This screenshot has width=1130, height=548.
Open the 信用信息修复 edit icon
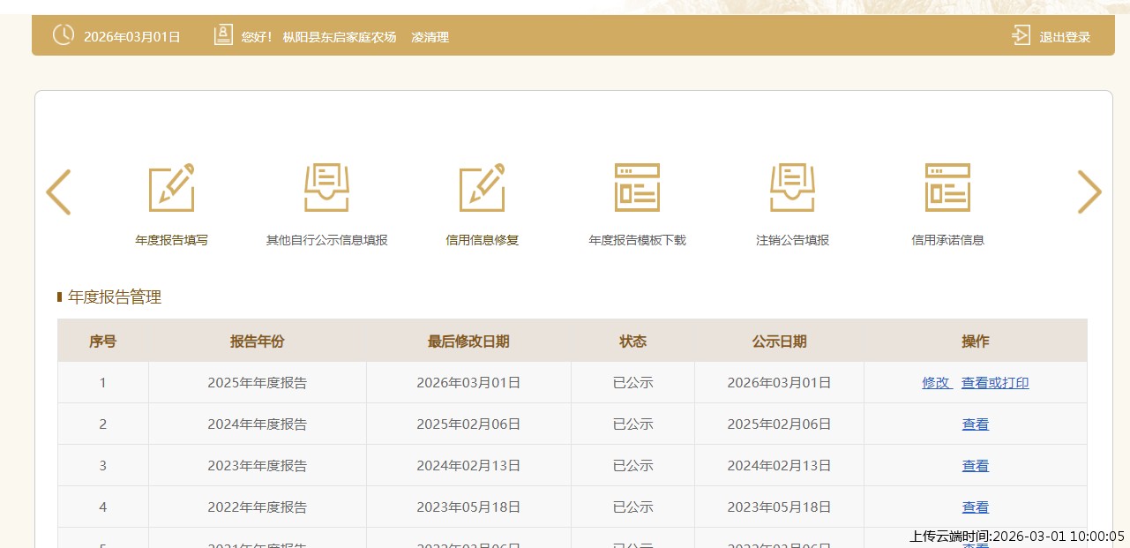pyautogui.click(x=482, y=188)
